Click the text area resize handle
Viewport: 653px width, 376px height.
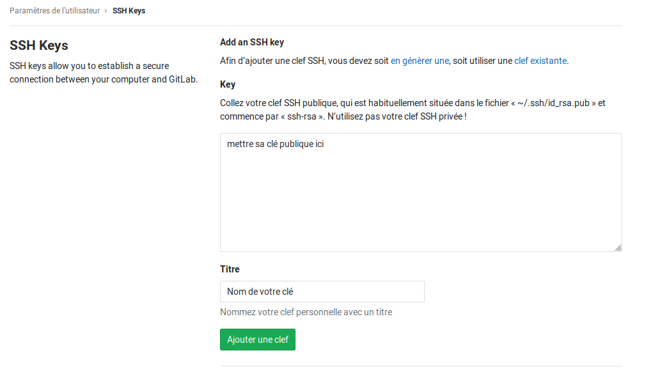tap(618, 247)
